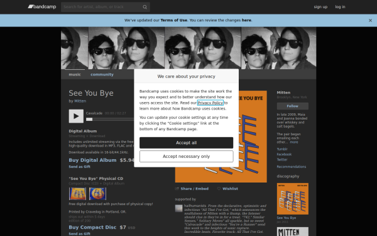Click Buy Compact Disc
Viewport: 377px width, 236px height.
tap(92, 227)
